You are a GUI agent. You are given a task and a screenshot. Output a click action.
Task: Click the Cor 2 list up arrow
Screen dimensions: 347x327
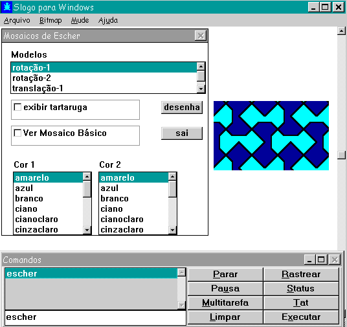click(172, 177)
